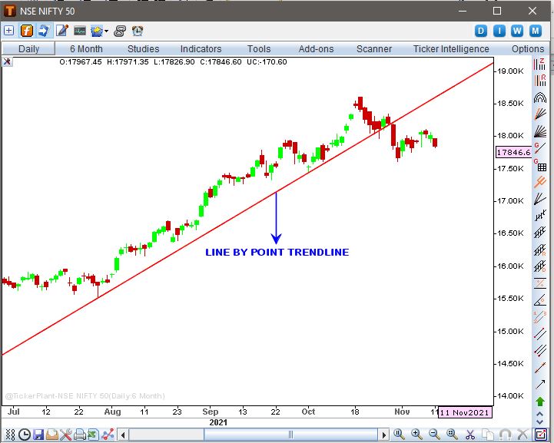This screenshot has width=554, height=443.
Task: Click the line chart points icon
Action: (108, 435)
